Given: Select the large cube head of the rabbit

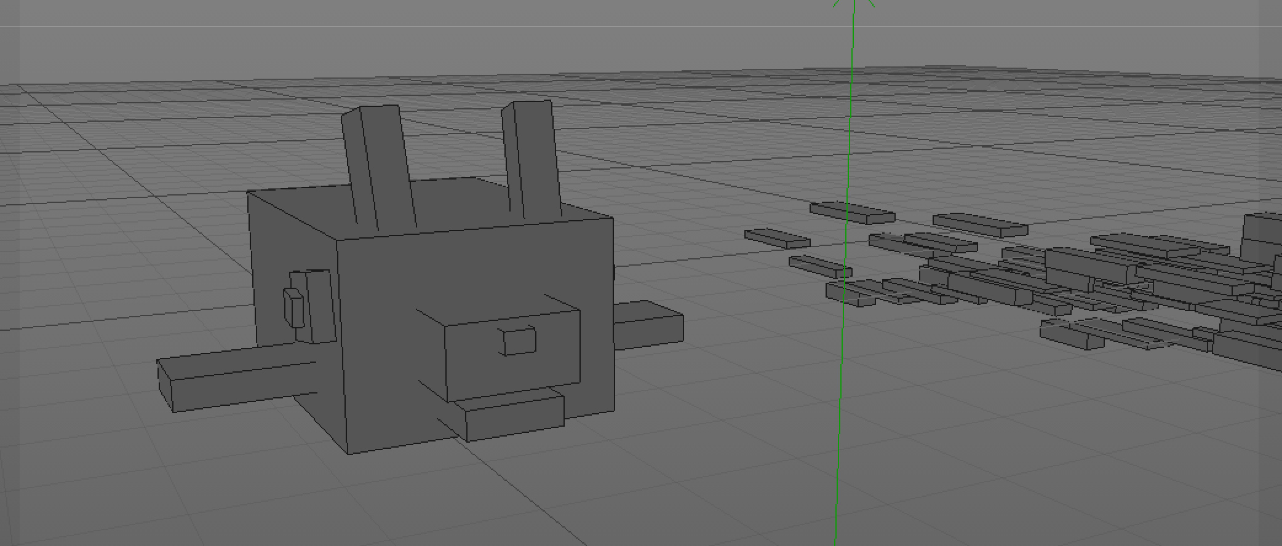Looking at the screenshot, I should tap(431, 317).
